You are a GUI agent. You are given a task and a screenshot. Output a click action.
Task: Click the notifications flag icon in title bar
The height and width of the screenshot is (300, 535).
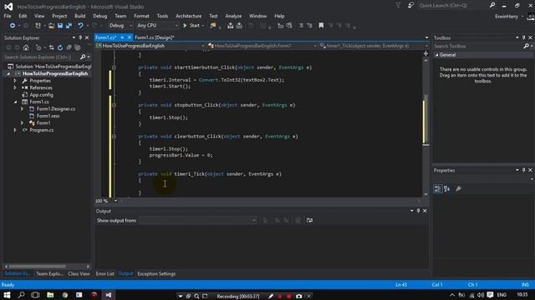click(398, 5)
